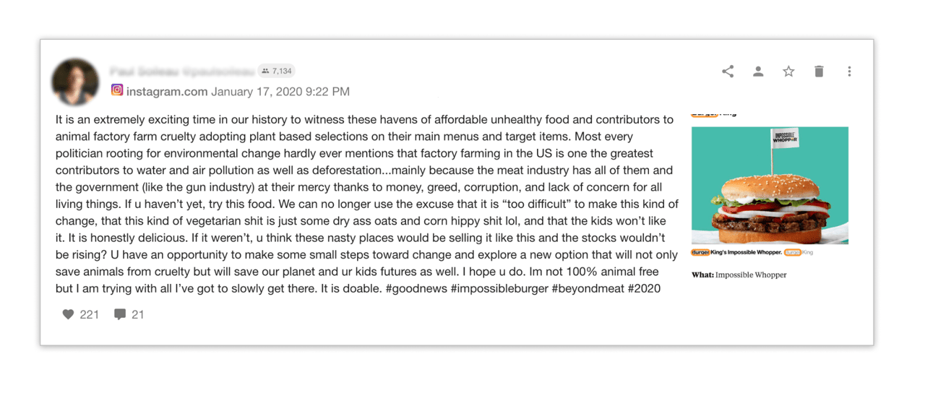The height and width of the screenshot is (393, 925).
Task: Click the comment bubble icon
Action: (x=120, y=314)
